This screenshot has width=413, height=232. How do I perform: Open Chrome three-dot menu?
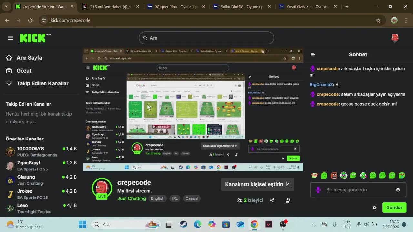tap(406, 20)
